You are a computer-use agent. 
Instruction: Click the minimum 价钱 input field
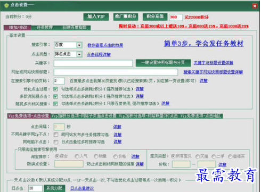[181, 164]
